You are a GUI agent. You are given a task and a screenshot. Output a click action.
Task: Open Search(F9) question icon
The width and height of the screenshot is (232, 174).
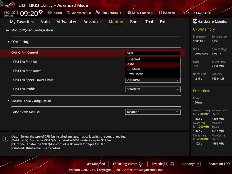pos(161,13)
